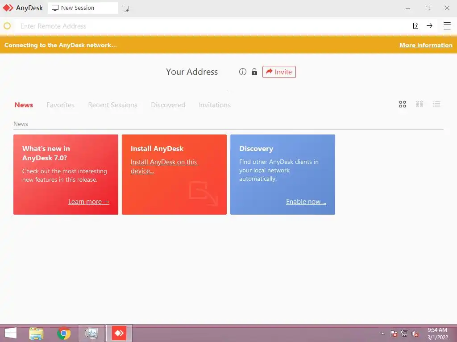Open the address info icon
Screen dimensions: 457x342
click(242, 72)
